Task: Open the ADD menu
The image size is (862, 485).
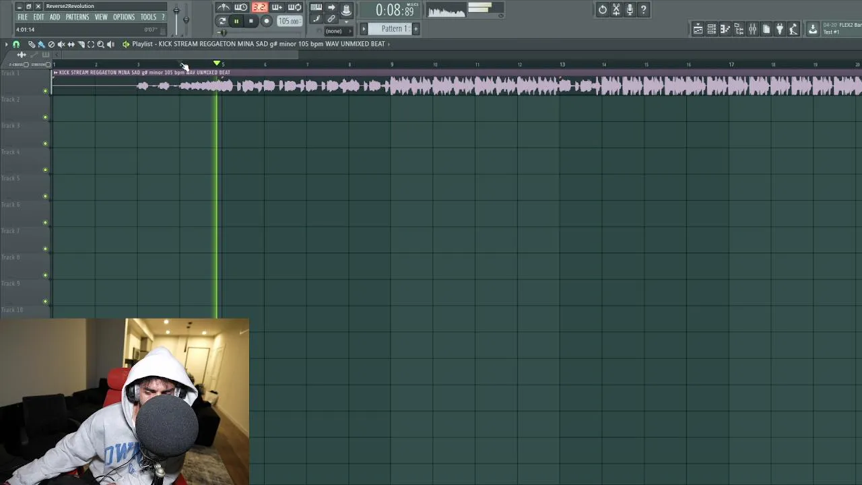Action: 55,17
